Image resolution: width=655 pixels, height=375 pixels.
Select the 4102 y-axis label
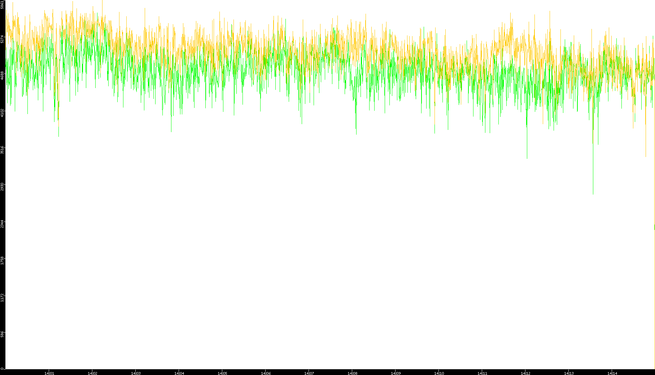coord(3,113)
